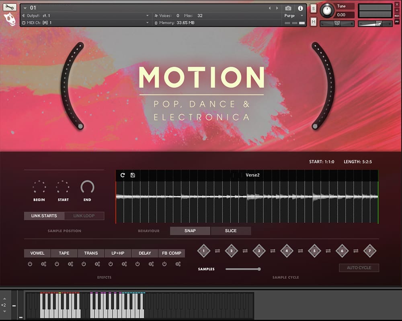Toggle the TAPE effect power button
The image size is (402, 321).
point(57,264)
